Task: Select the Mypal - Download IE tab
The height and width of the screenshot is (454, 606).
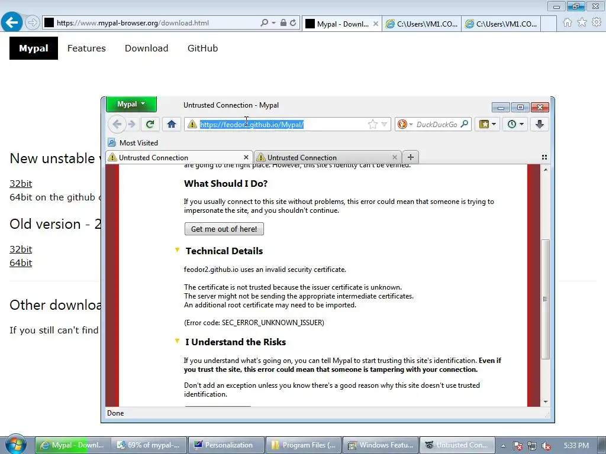Action: tap(342, 24)
